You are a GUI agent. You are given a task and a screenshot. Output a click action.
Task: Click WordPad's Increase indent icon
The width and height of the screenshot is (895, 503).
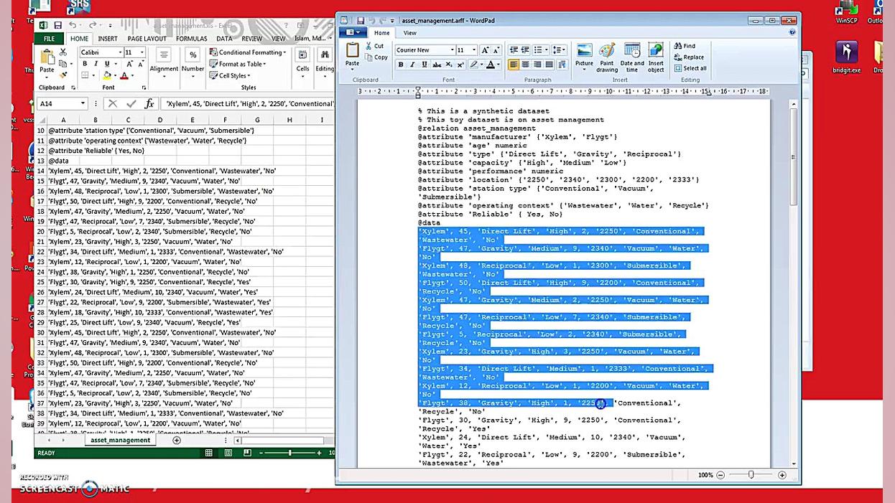pyautogui.click(x=525, y=50)
